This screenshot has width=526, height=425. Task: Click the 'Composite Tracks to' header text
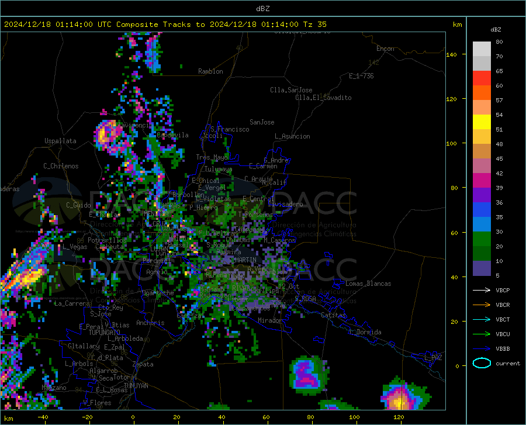coord(160,25)
